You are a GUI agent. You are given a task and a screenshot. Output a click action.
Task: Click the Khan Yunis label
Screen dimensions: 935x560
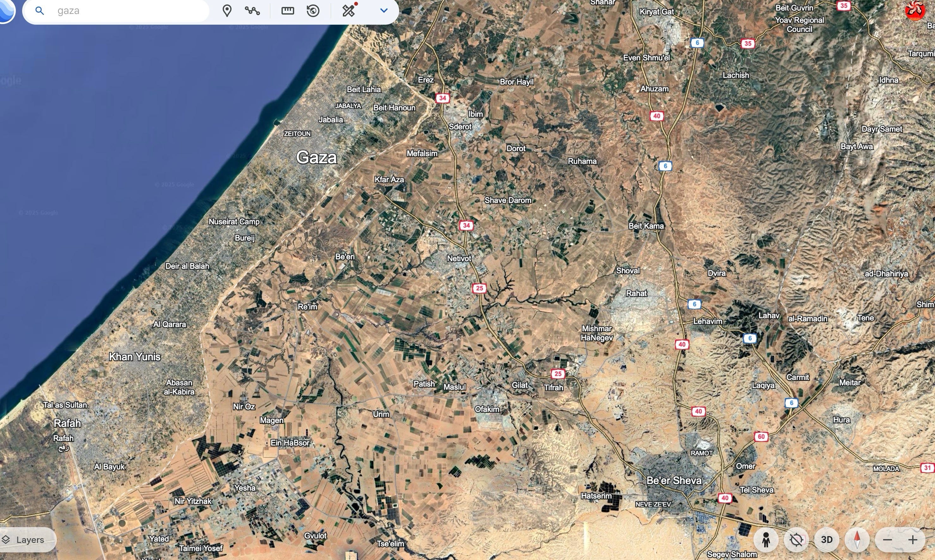135,357
